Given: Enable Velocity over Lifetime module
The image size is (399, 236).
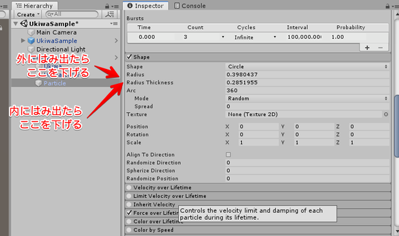Looking at the screenshot, I should pyautogui.click(x=129, y=188).
